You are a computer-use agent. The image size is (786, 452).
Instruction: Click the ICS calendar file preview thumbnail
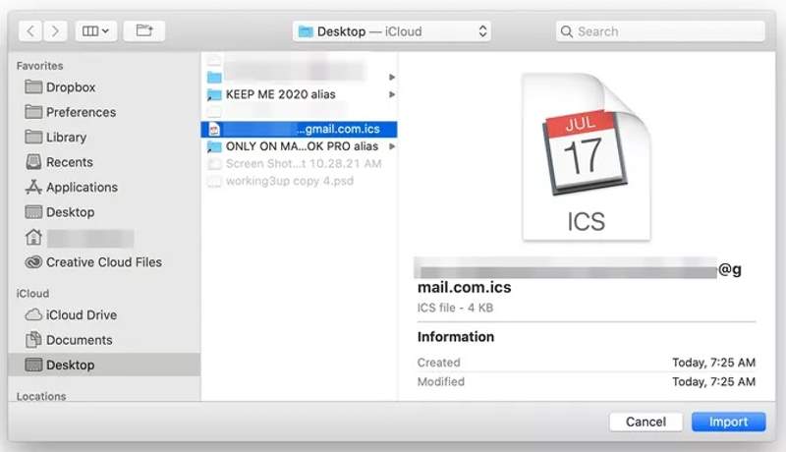pyautogui.click(x=586, y=157)
